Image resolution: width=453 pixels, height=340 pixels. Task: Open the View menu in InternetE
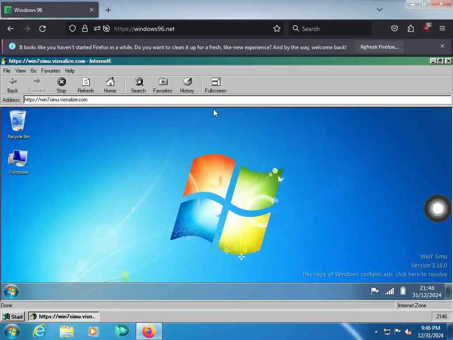(20, 71)
